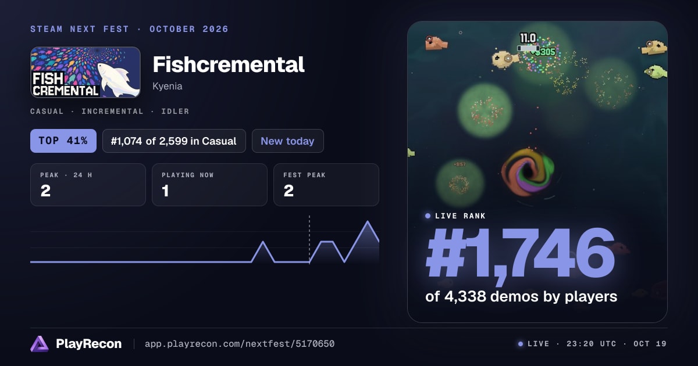This screenshot has width=698, height=366.
Task: Click the PlayRecon brand name
Action: (88, 344)
